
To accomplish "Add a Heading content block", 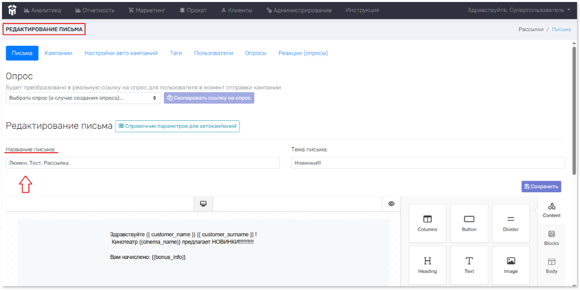I will coord(427,265).
